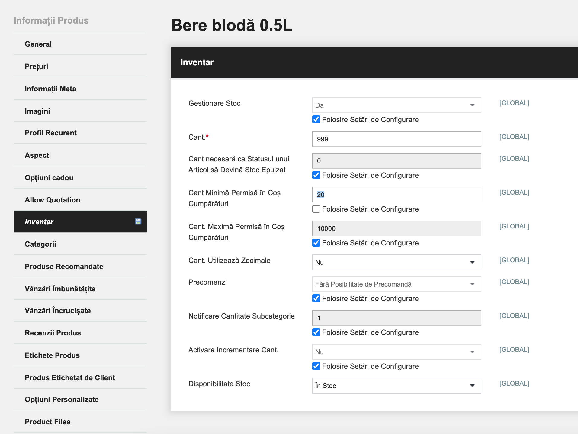Open the General tab
This screenshot has width=578, height=434.
click(80, 44)
